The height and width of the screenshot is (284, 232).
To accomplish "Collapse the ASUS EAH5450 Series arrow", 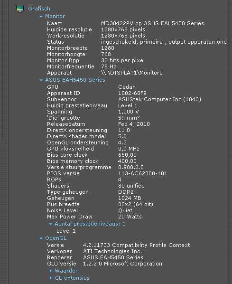I will click(x=41, y=80).
